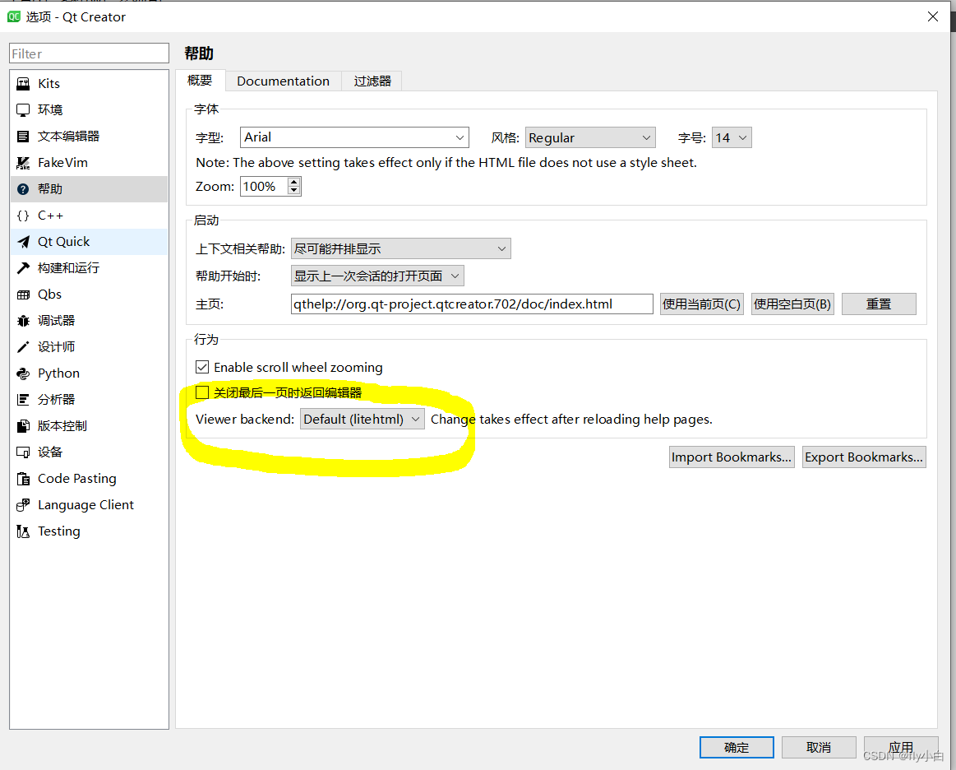Select the 帮助 question-mark icon
The height and width of the screenshot is (770, 956).
pos(23,189)
